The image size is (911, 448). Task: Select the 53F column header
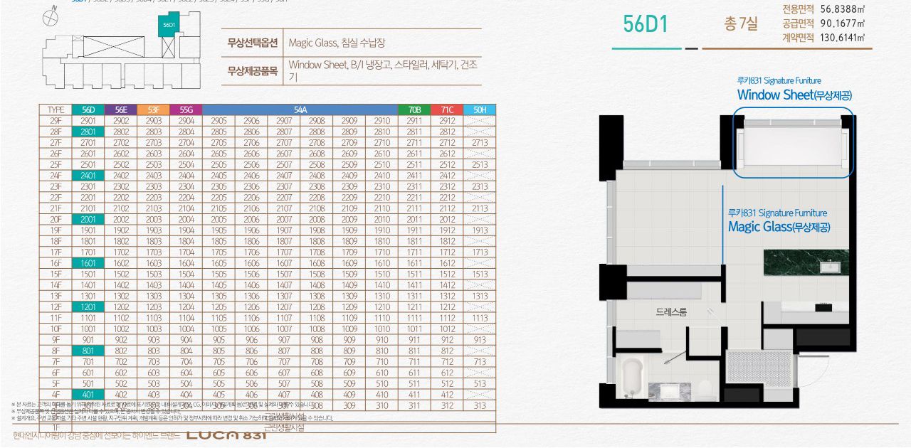[154, 110]
